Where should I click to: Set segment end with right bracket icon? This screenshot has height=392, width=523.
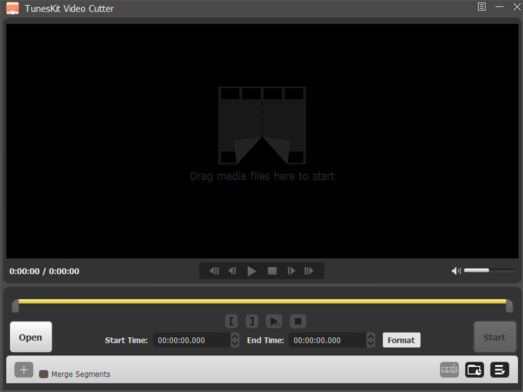[252, 321]
